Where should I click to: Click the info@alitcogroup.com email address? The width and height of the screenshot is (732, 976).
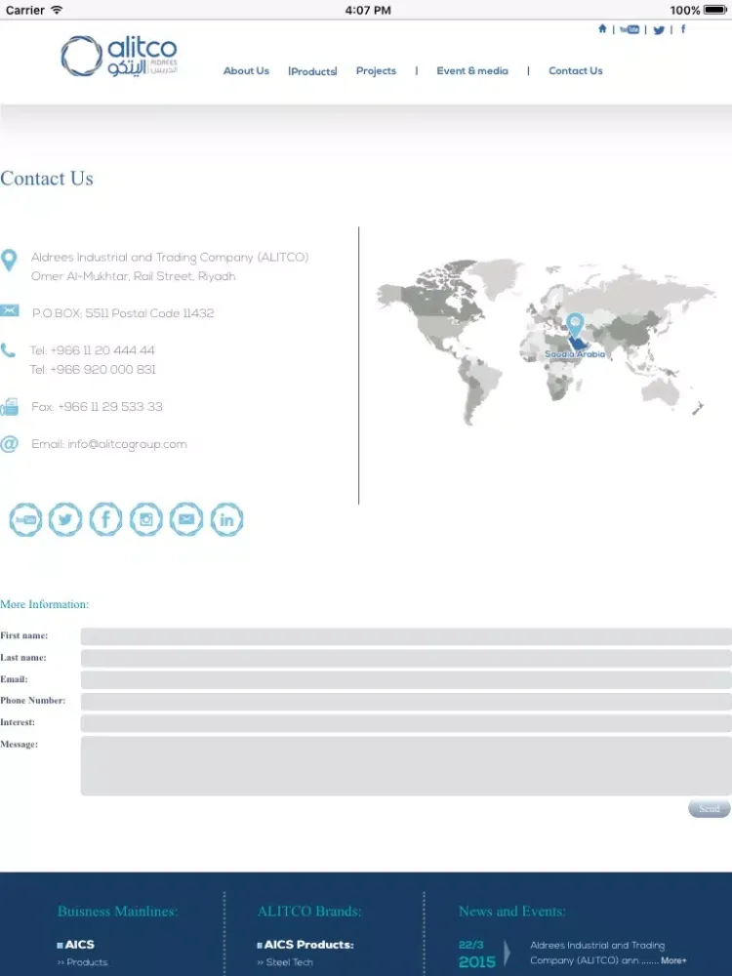(x=127, y=444)
